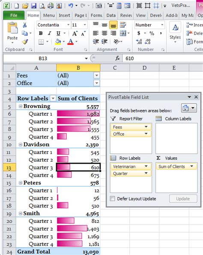Click the Office field in Report Filter area

point(131,134)
